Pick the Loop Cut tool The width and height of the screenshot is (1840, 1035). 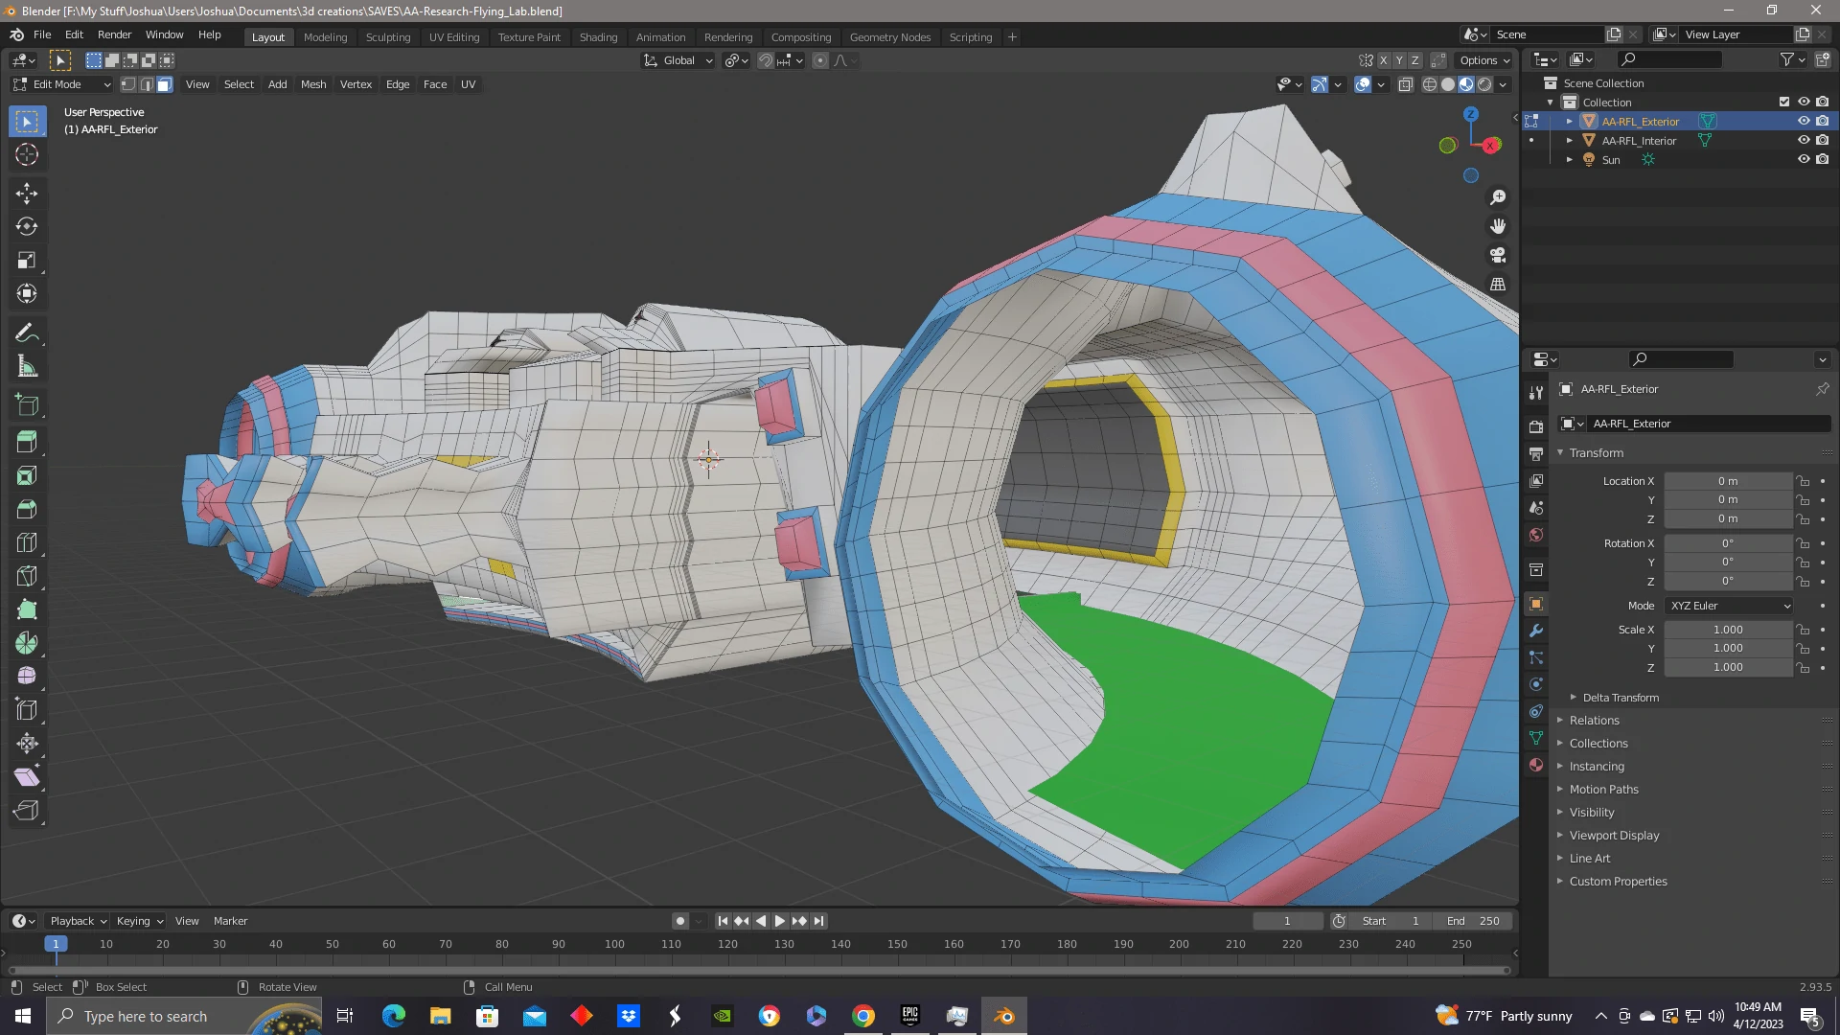coord(27,542)
